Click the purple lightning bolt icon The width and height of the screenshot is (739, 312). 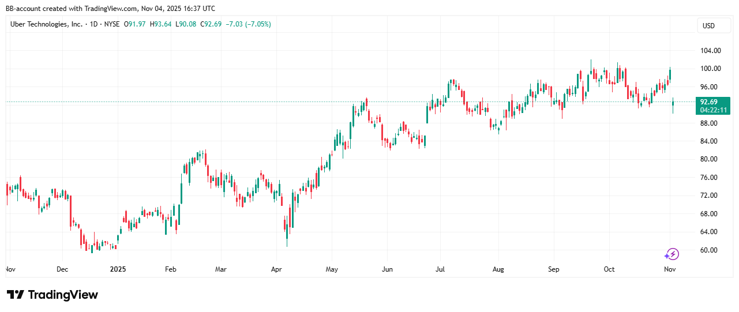(672, 254)
